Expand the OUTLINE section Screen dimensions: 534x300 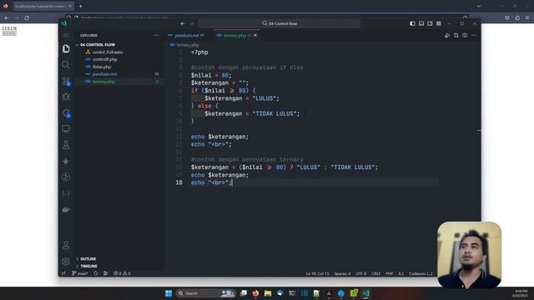88,259
